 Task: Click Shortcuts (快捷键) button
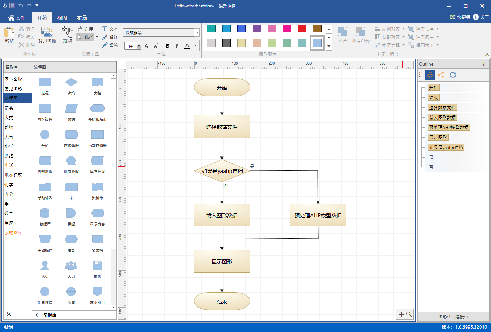point(460,17)
